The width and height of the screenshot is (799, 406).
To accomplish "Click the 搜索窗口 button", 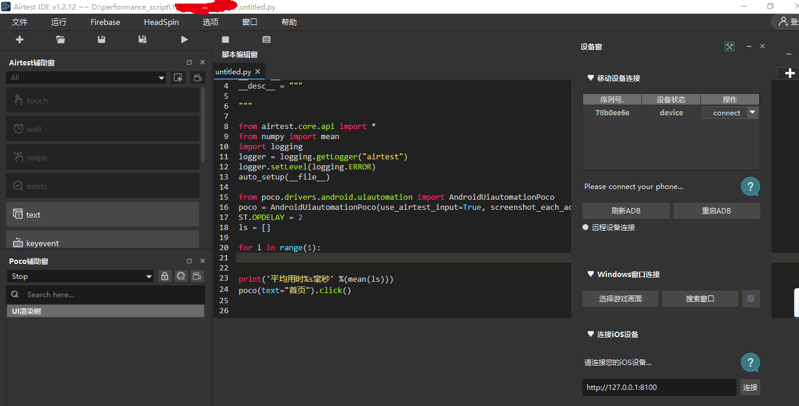I will tap(700, 298).
